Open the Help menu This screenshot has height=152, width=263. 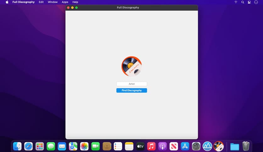[75, 2]
